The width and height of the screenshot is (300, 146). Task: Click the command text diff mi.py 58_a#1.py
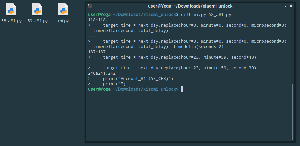pos(206,15)
